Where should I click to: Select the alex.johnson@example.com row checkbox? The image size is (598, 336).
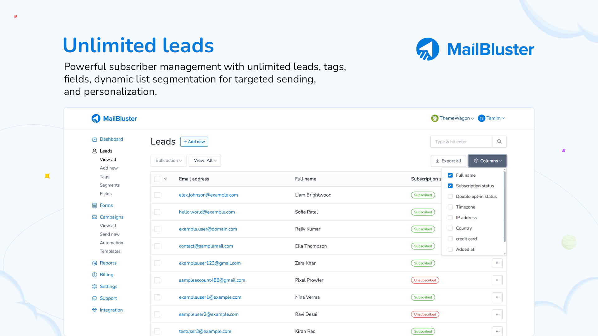tap(157, 195)
